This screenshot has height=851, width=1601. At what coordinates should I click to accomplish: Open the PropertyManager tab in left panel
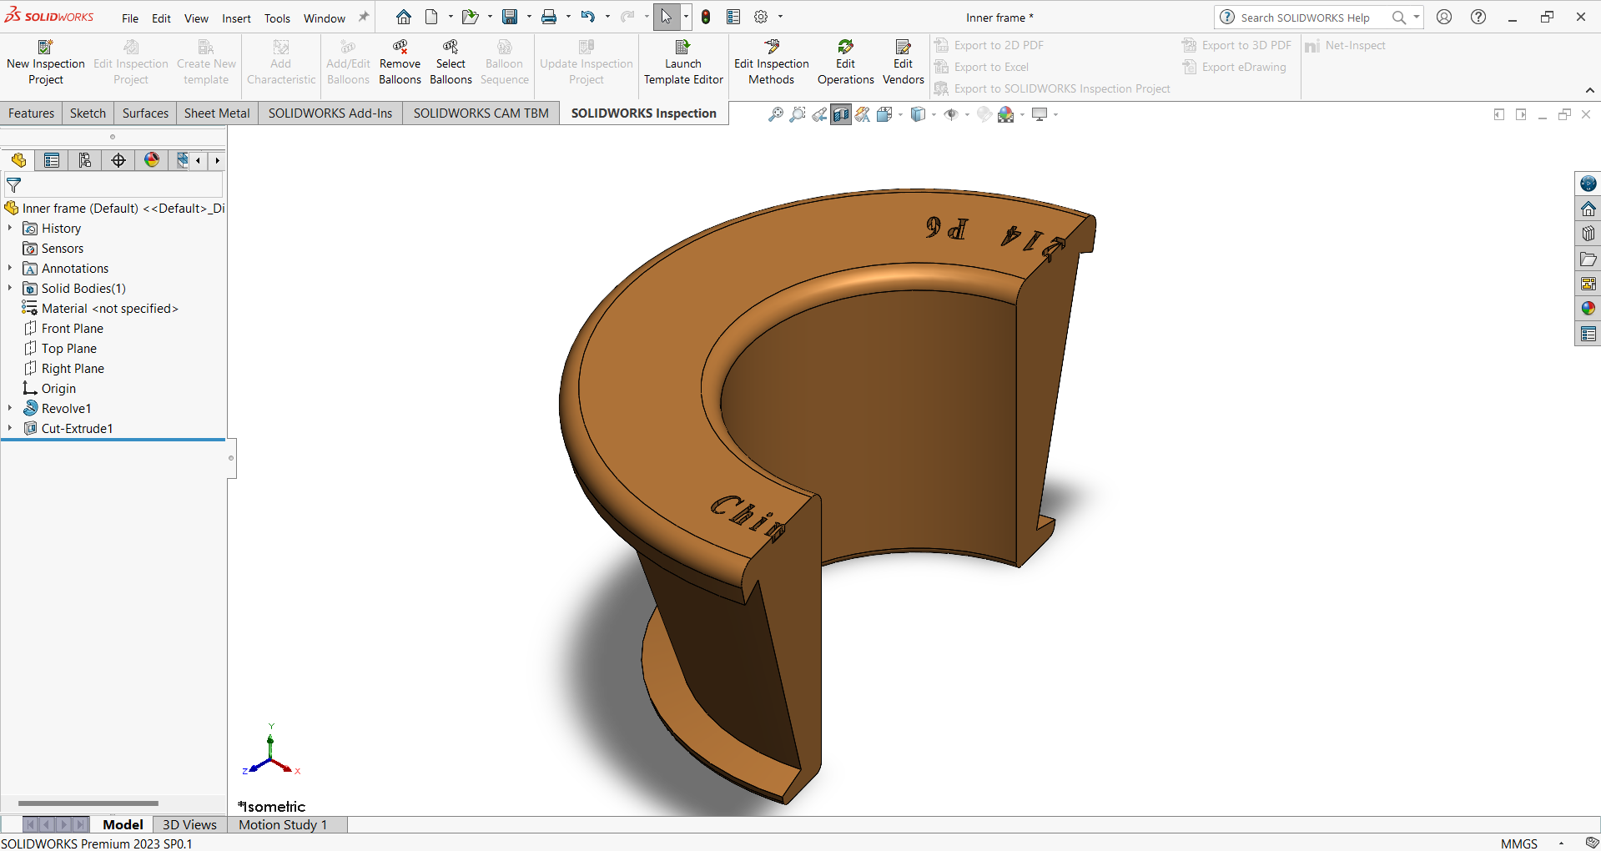[x=52, y=160]
